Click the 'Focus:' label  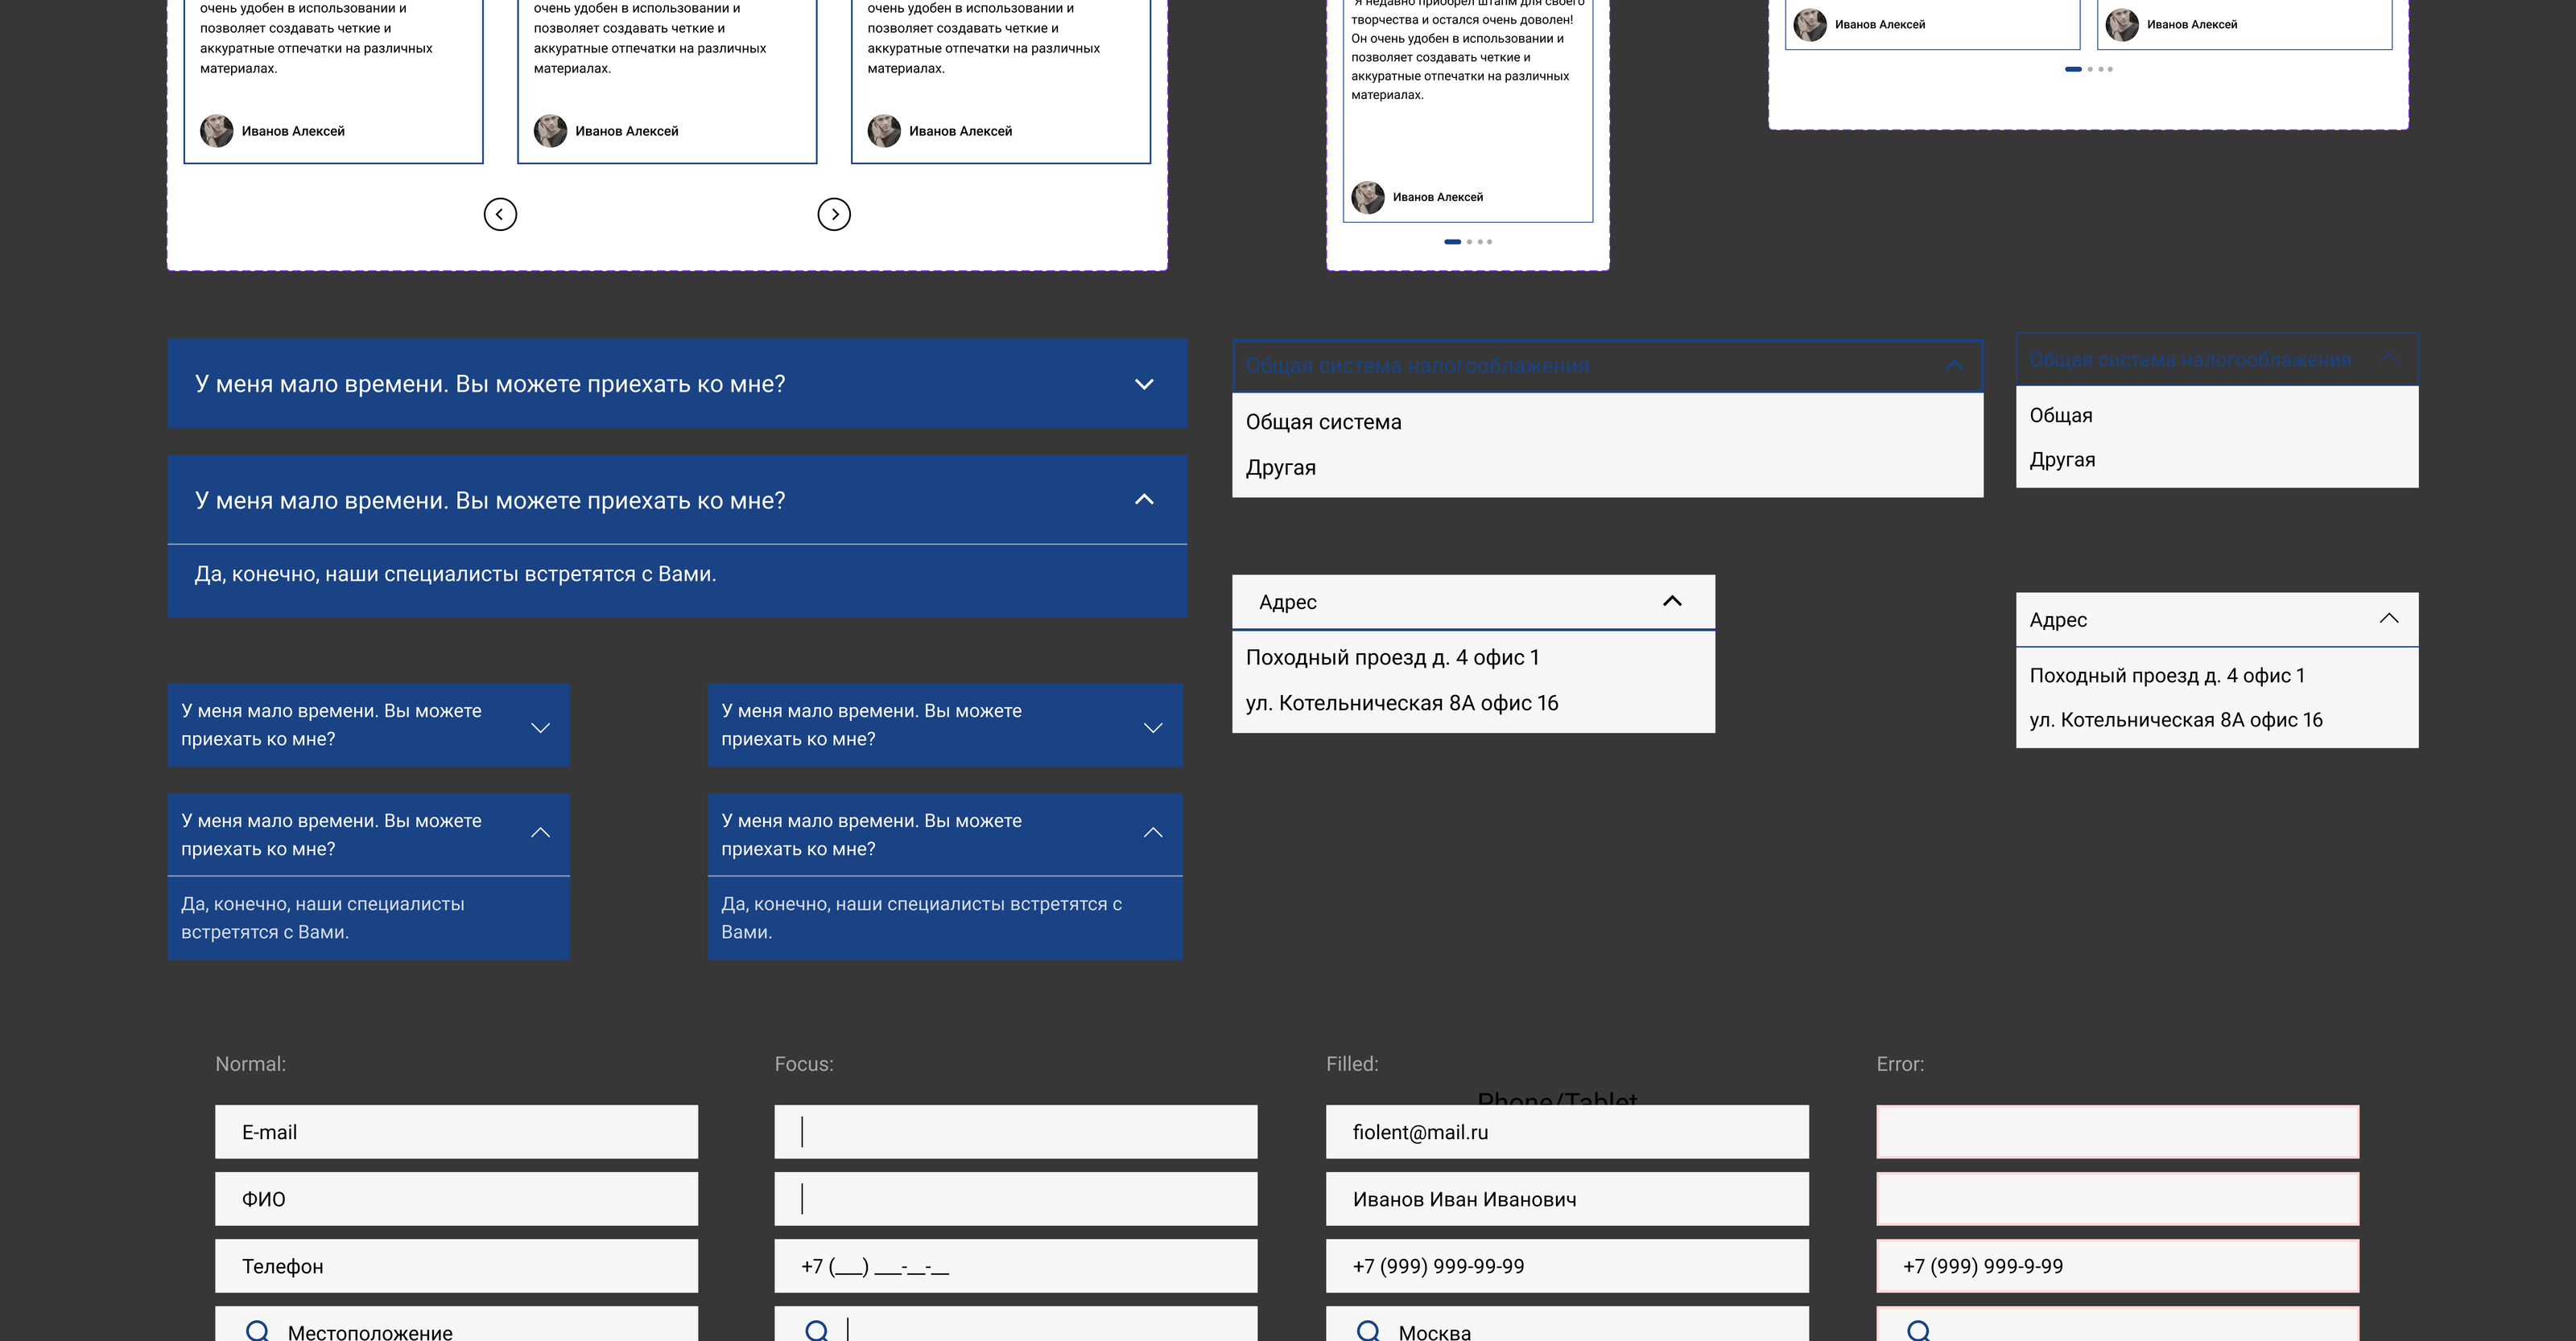coord(804,1063)
